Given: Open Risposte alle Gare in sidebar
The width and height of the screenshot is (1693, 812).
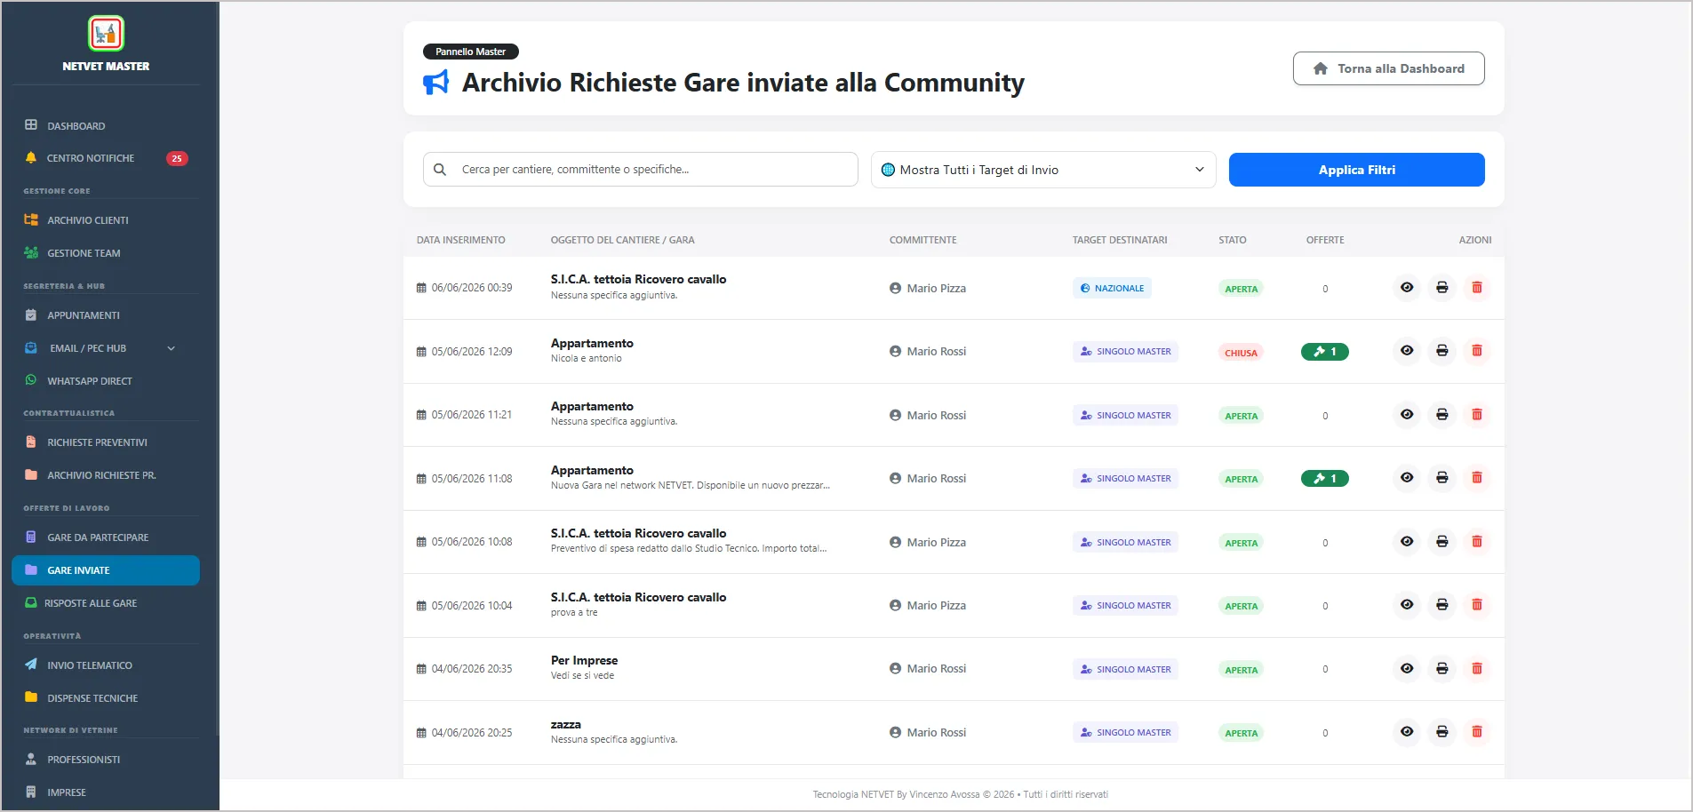Looking at the screenshot, I should tap(106, 603).
